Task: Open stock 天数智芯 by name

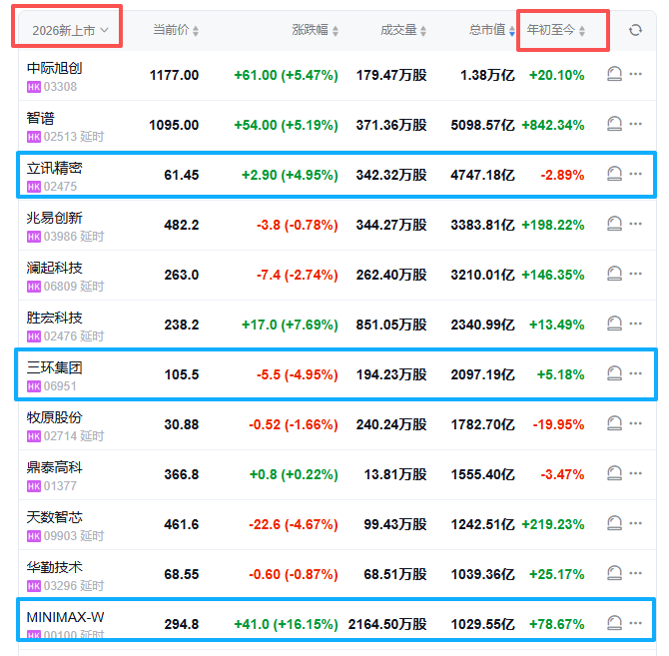Action: click(54, 517)
